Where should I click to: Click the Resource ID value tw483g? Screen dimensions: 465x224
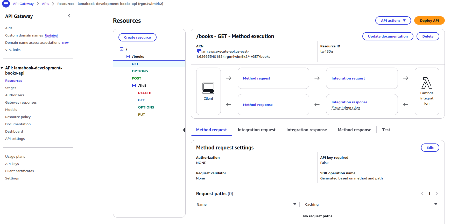point(326,51)
